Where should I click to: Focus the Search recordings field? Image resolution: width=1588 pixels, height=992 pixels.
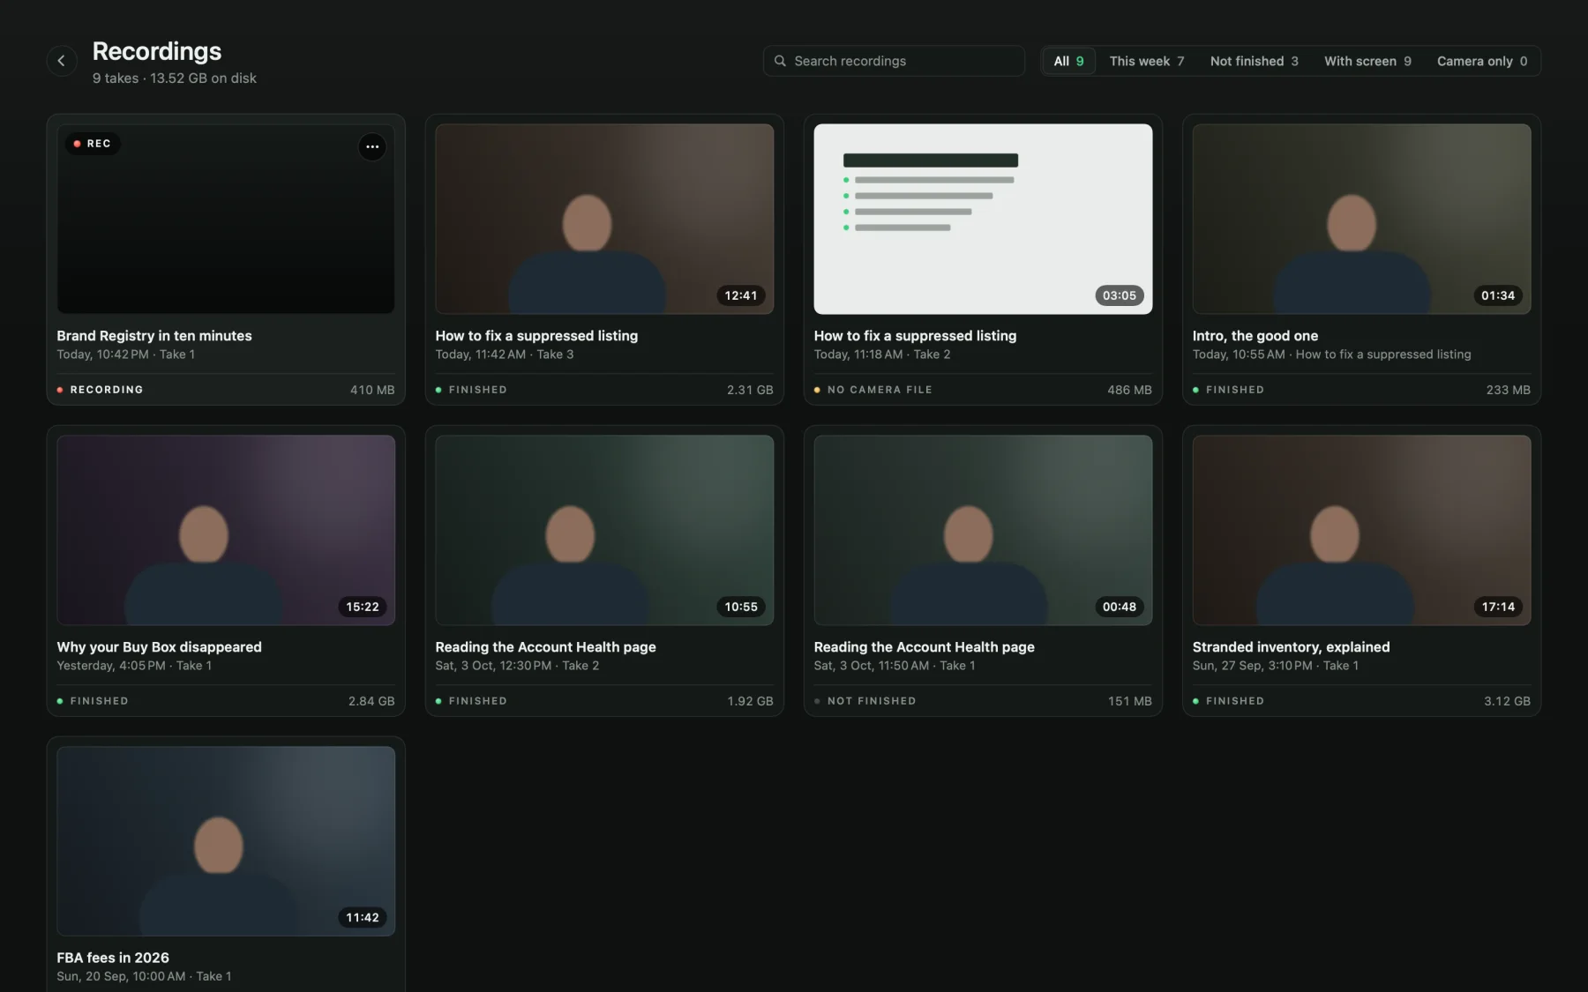[894, 61]
